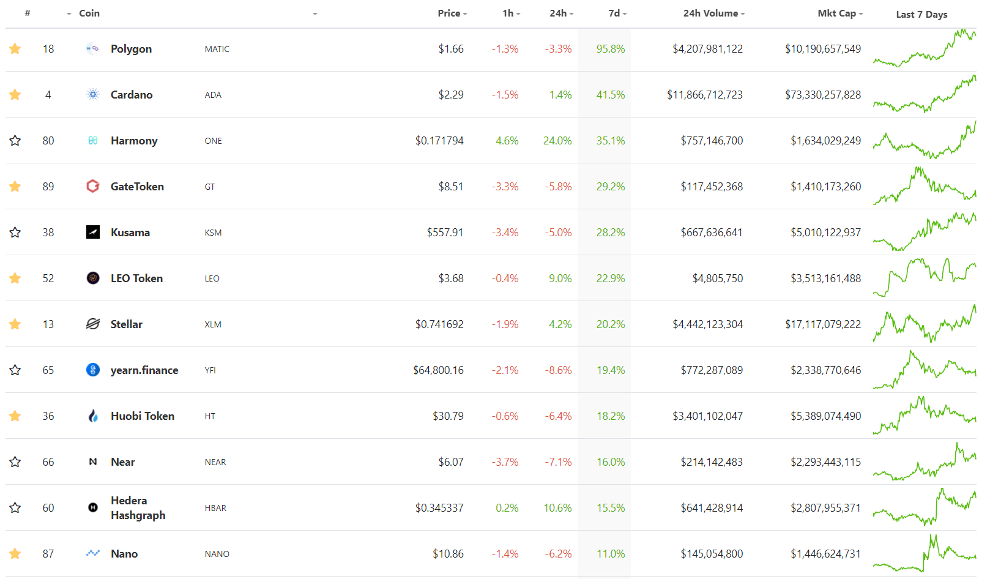This screenshot has width=990, height=579.
Task: Click the GateToken red hexagon logo
Action: (93, 186)
